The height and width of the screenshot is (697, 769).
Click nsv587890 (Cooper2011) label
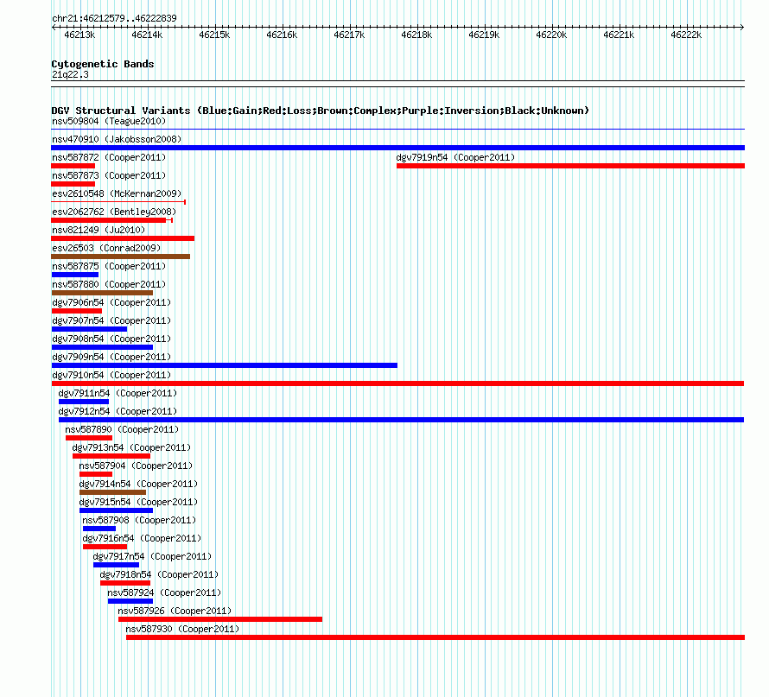(122, 429)
